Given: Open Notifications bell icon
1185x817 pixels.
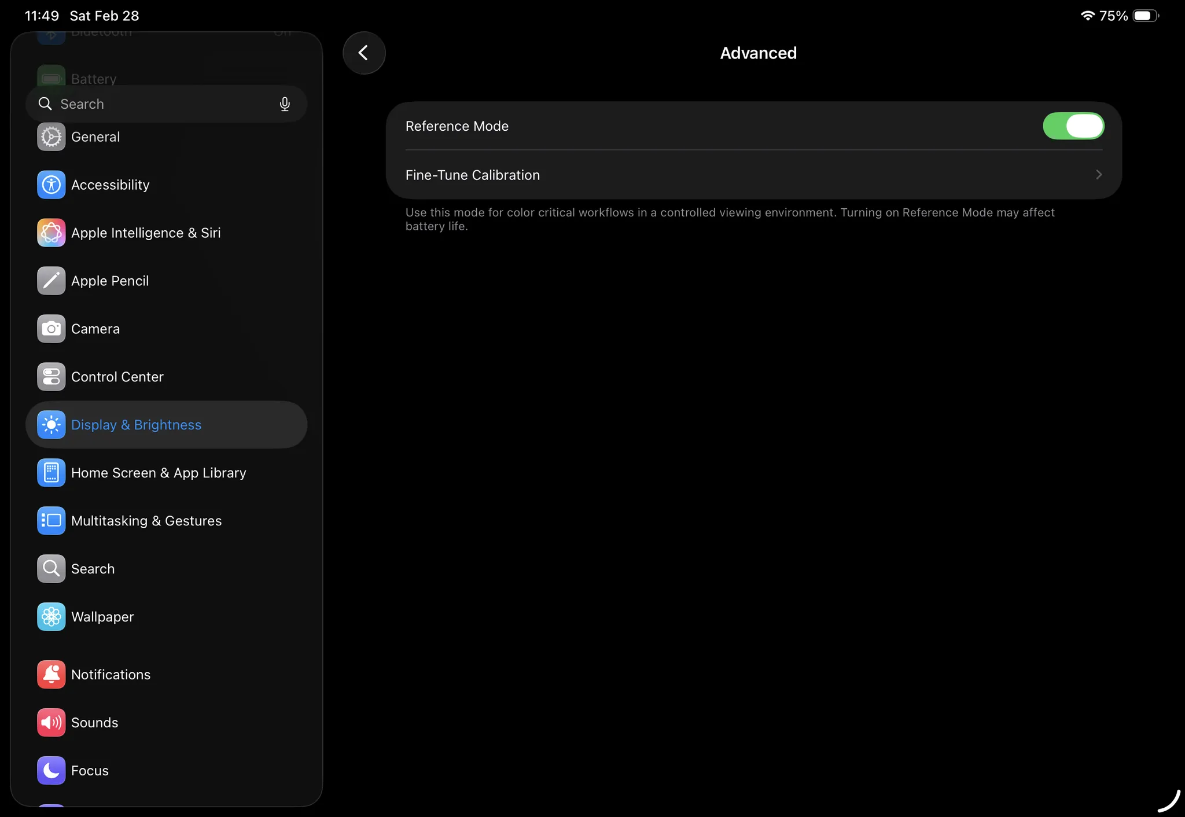Looking at the screenshot, I should pyautogui.click(x=51, y=675).
